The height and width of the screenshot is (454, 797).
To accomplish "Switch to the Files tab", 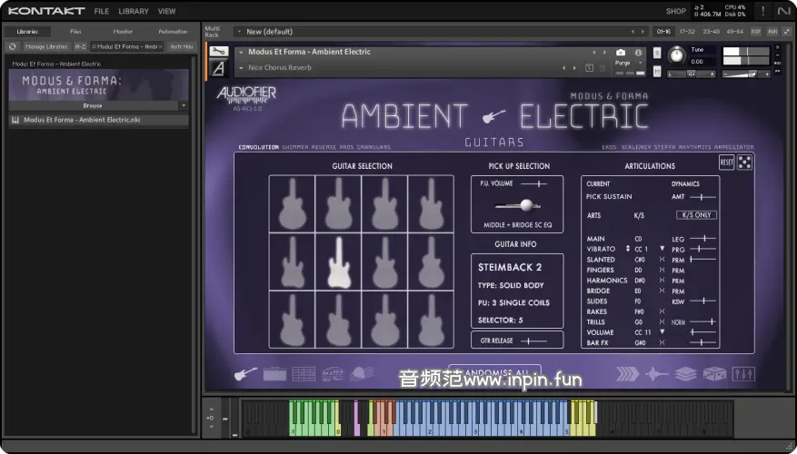I will (x=75, y=32).
